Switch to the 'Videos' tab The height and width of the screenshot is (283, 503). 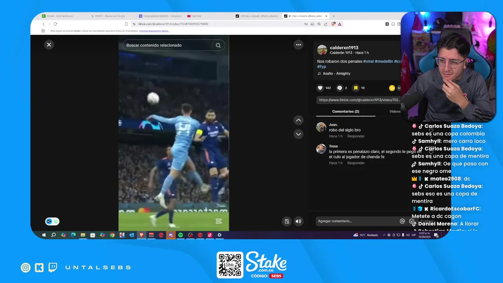395,111
